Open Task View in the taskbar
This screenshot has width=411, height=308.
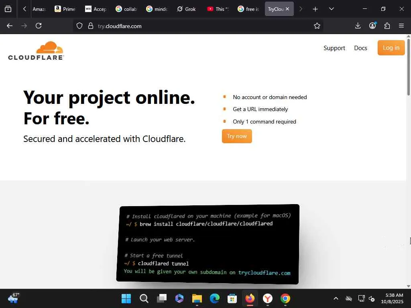(x=162, y=298)
